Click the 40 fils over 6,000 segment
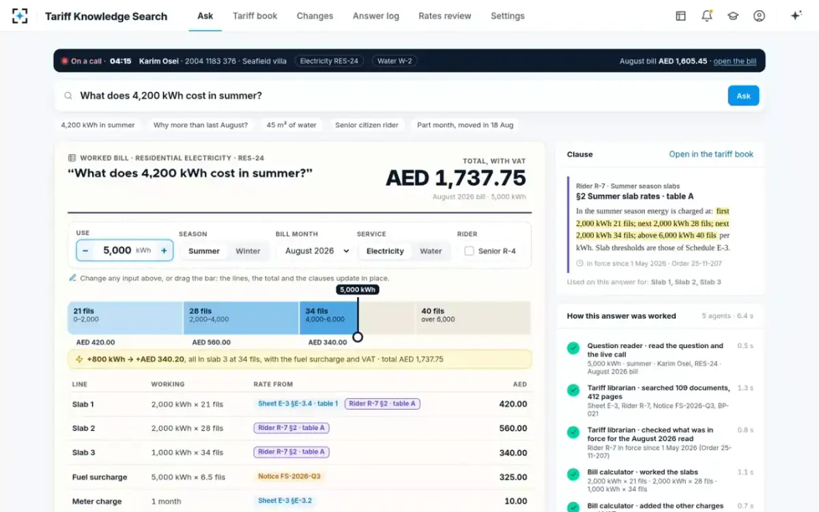Image resolution: width=819 pixels, height=512 pixels. pyautogui.click(x=473, y=318)
